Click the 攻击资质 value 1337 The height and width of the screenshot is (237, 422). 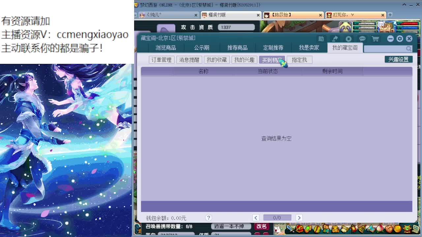(236, 27)
